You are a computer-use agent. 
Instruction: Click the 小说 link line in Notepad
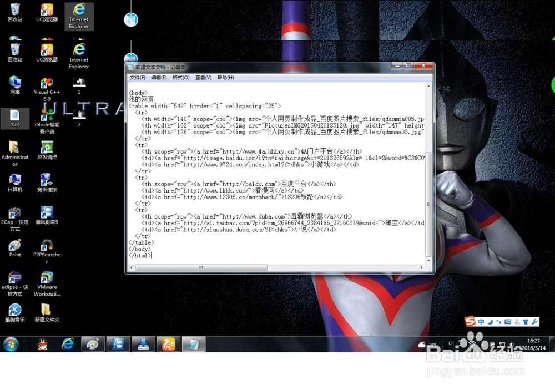pos(239,230)
